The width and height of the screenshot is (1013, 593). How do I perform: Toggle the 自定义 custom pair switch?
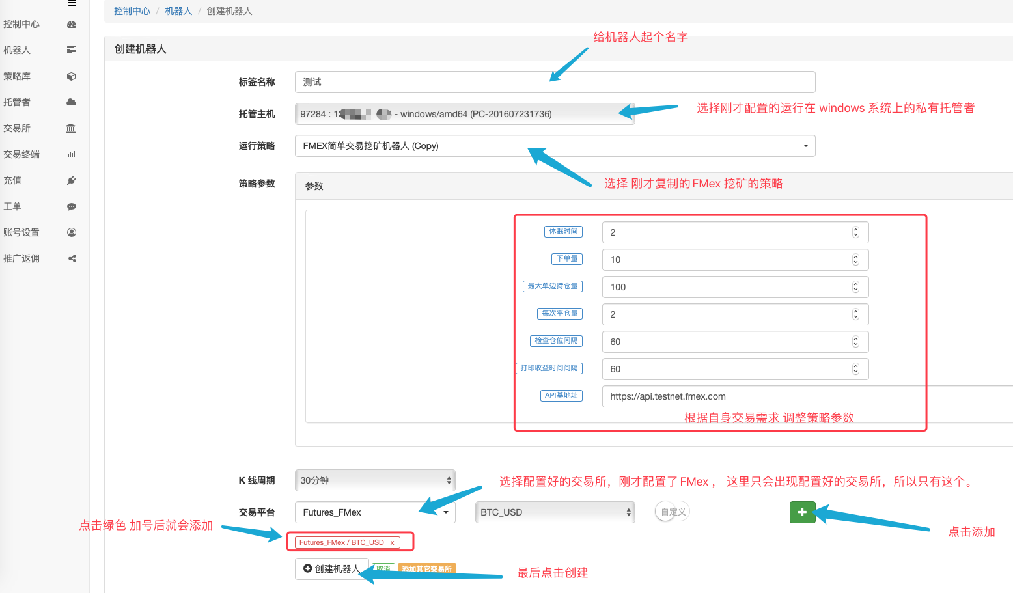coord(672,512)
